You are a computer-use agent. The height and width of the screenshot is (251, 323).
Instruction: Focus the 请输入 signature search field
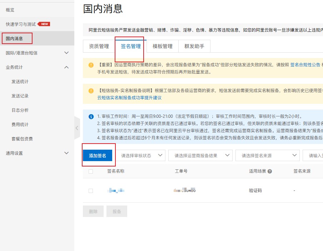[x=313, y=155]
